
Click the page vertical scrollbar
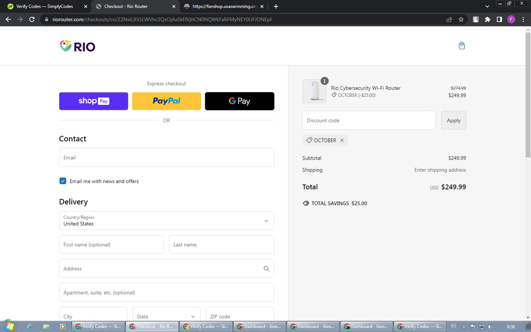pos(528,96)
